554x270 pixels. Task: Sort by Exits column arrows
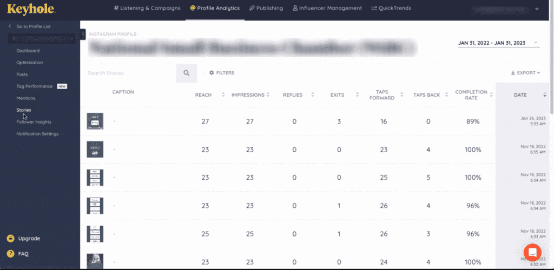(x=357, y=95)
